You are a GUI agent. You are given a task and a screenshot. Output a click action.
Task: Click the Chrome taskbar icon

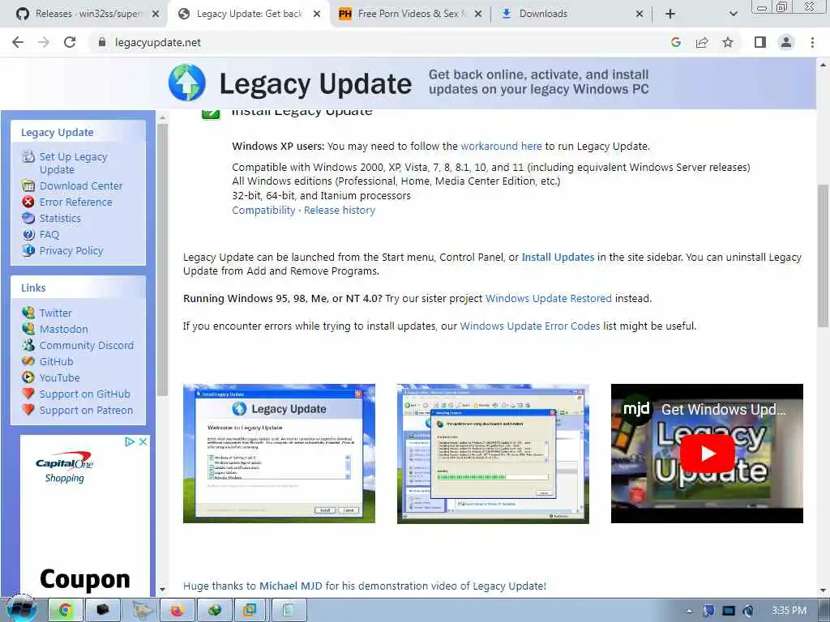(x=66, y=611)
